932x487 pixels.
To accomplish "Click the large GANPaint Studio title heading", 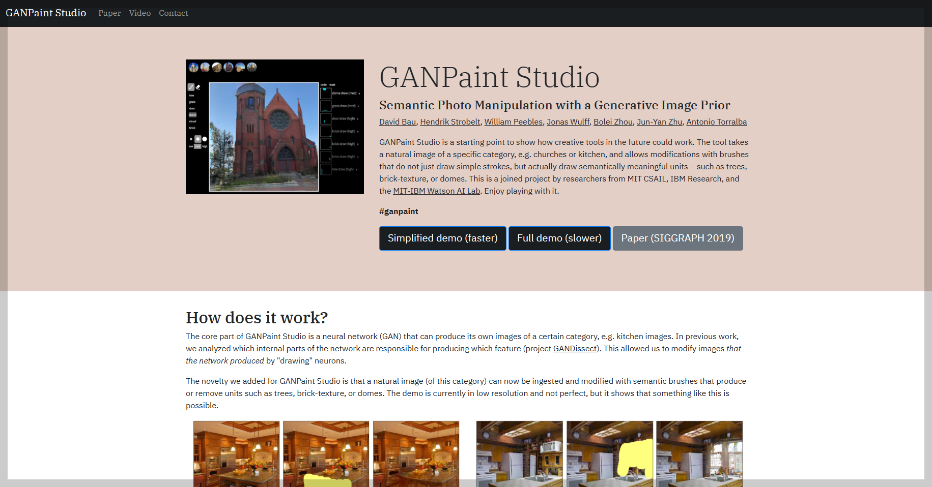I will point(489,77).
